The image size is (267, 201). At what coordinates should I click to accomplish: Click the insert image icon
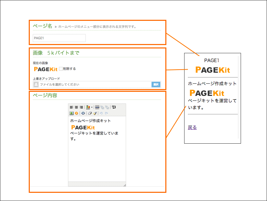coord(72,113)
